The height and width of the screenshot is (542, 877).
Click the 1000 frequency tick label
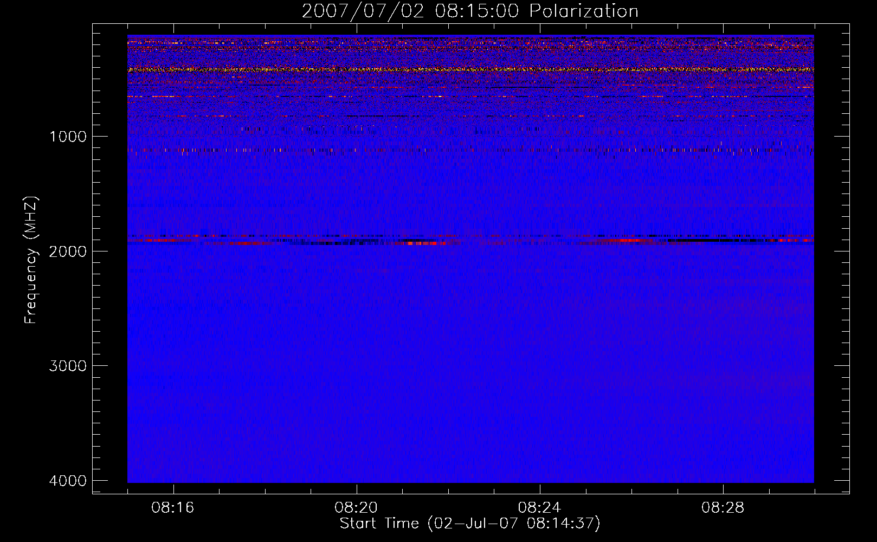click(x=68, y=137)
